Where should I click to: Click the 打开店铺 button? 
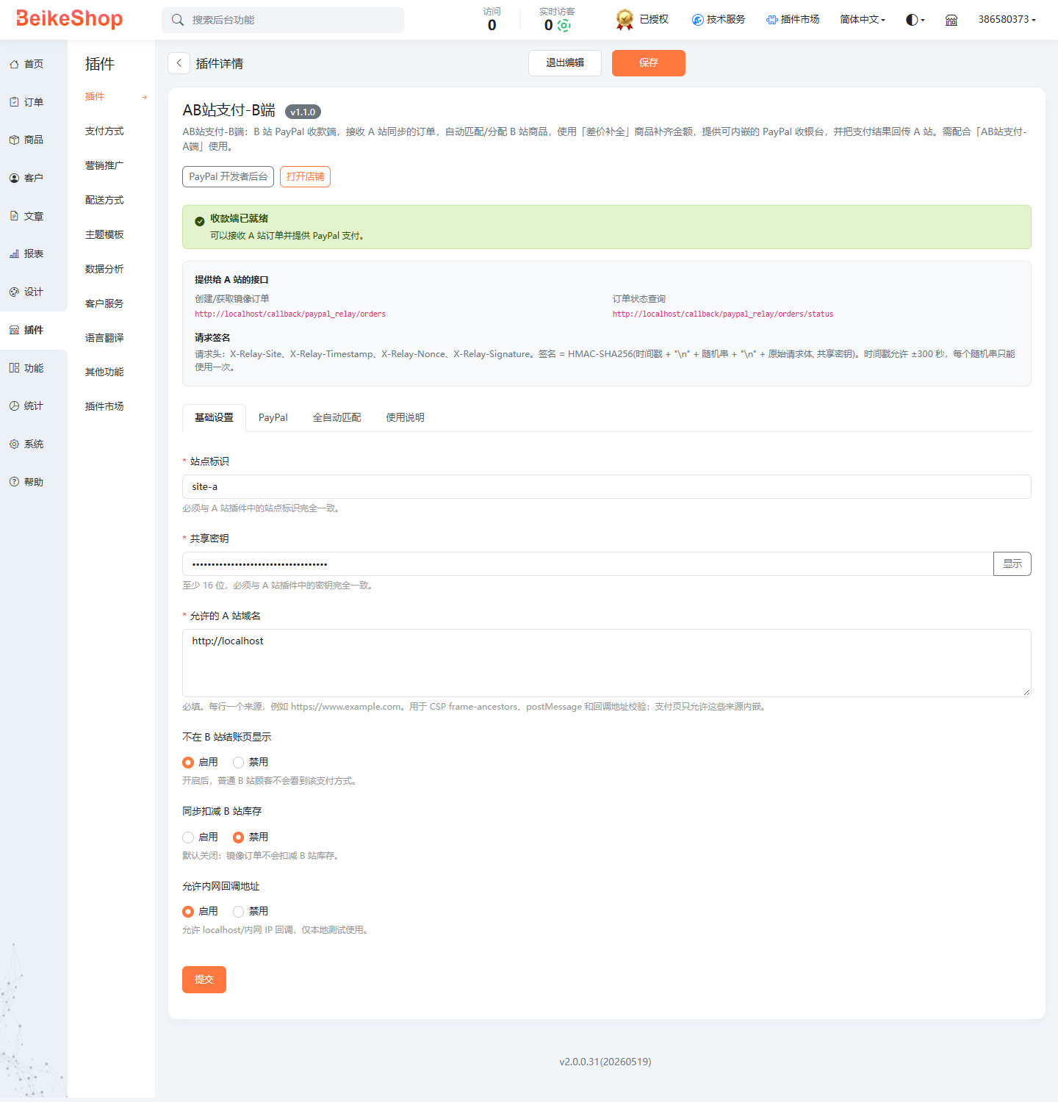click(x=305, y=177)
